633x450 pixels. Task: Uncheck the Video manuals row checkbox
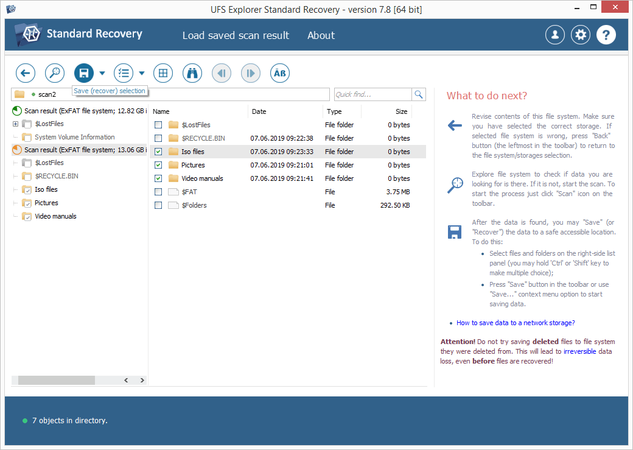pos(158,178)
